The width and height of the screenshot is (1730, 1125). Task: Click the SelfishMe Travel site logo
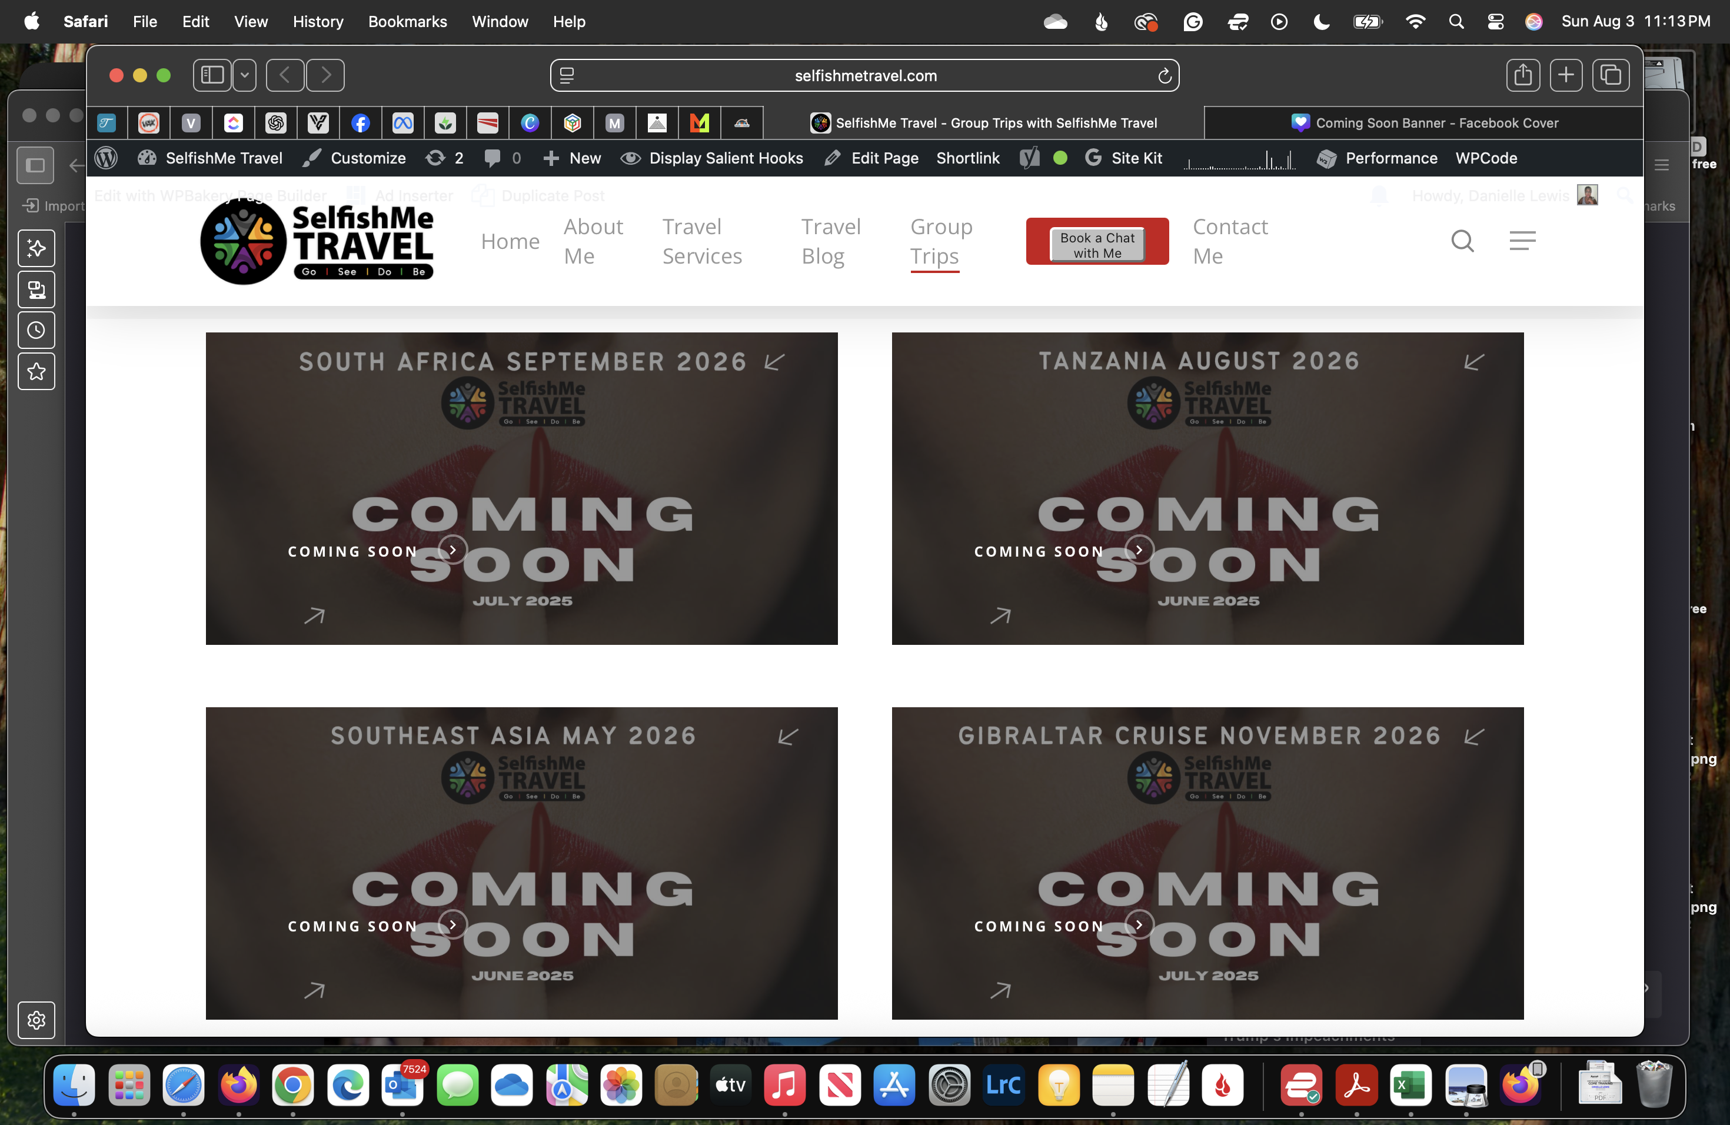[x=317, y=241]
